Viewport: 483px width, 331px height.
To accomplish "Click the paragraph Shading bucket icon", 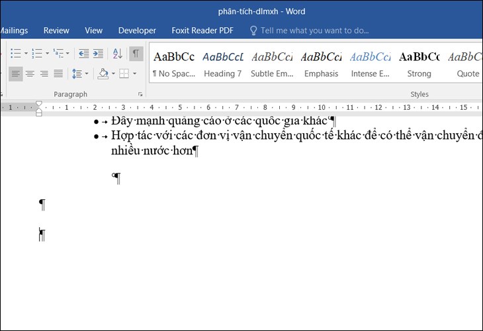I will [x=102, y=73].
